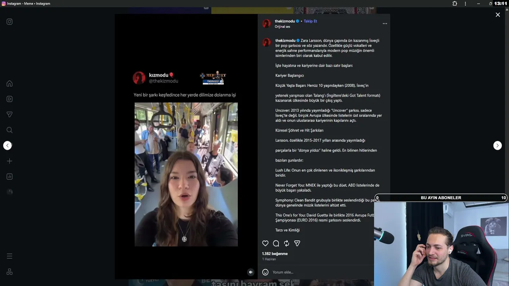Open comments with speech bubble icon

tap(276, 243)
